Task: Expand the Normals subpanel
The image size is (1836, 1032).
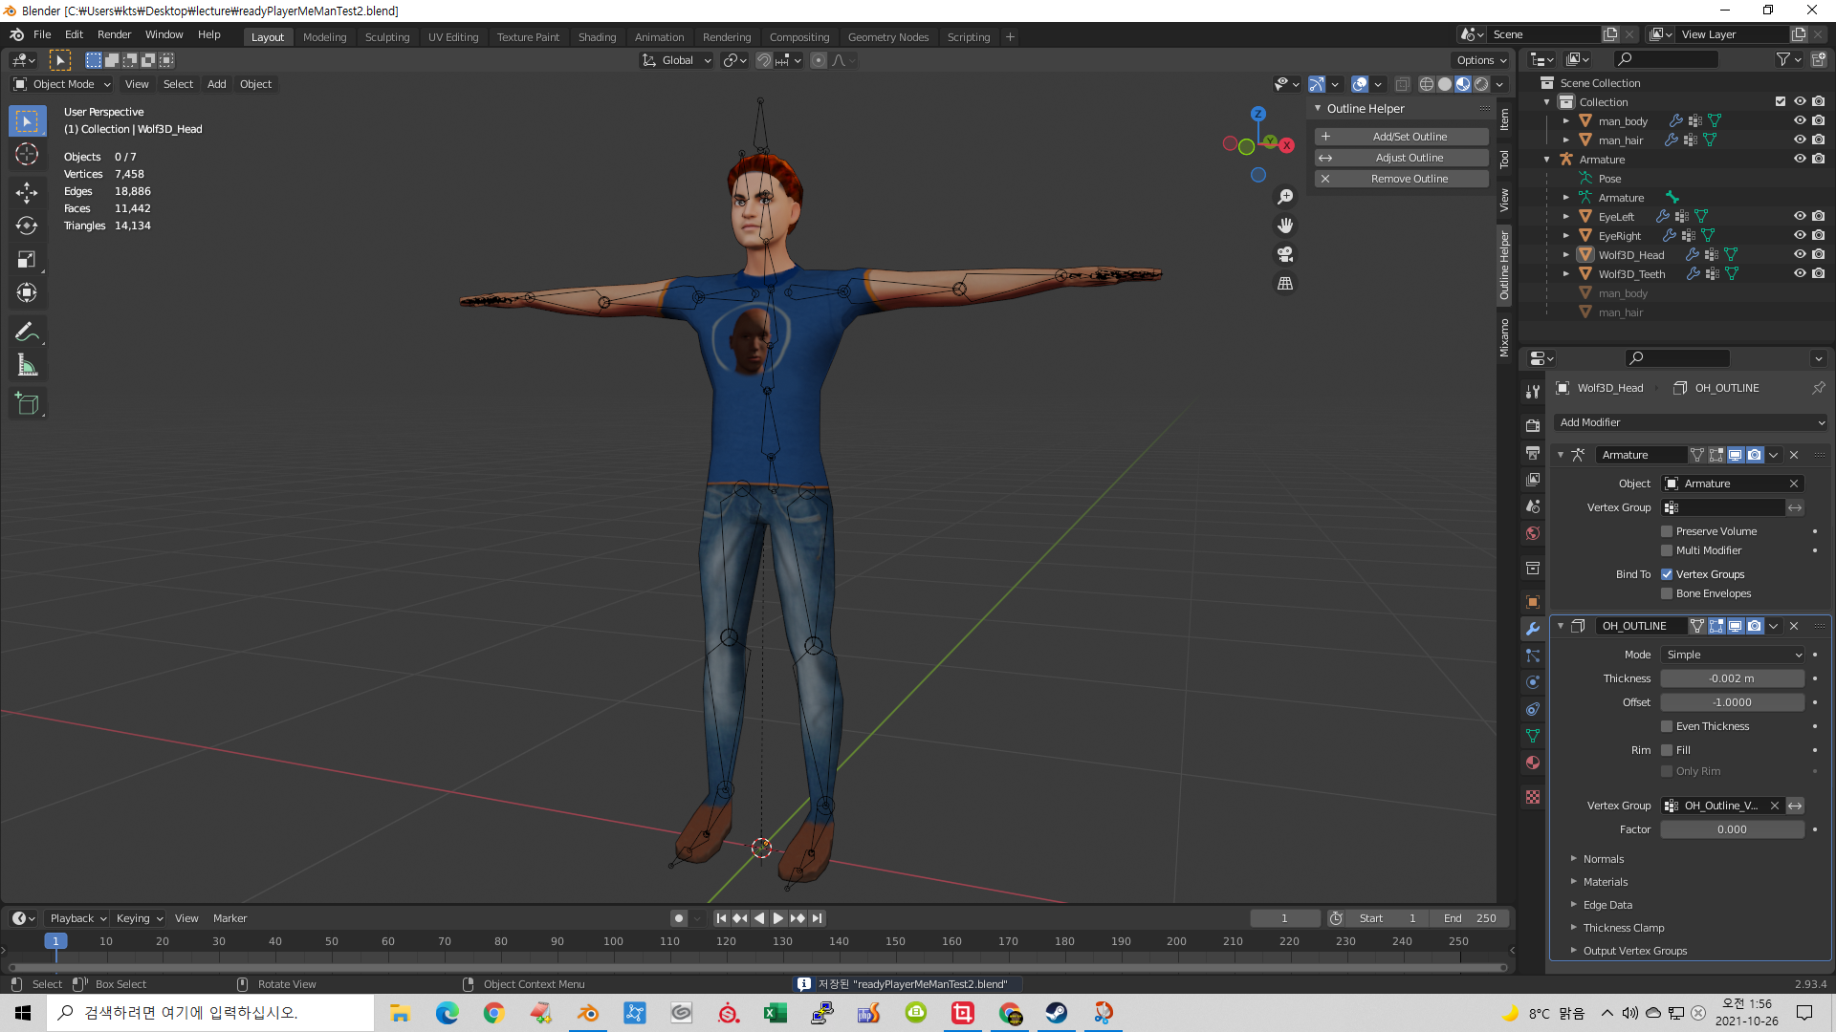Action: 1604,859
